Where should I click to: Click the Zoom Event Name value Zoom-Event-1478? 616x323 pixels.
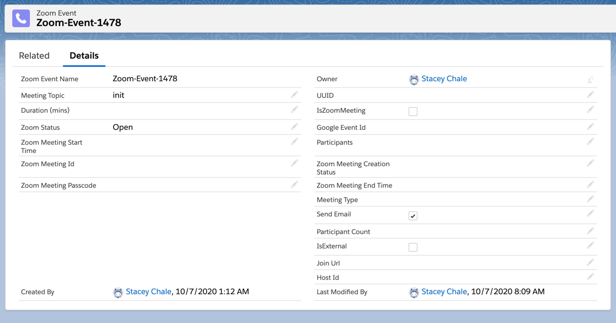point(145,79)
